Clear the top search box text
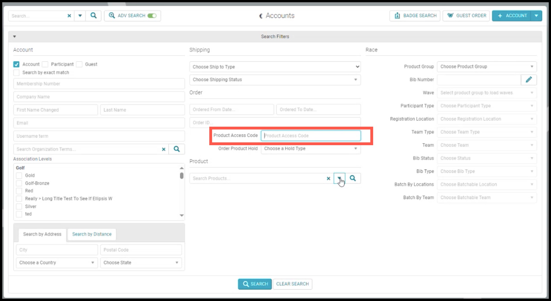Screen dimensions: 551x301 click(69, 16)
